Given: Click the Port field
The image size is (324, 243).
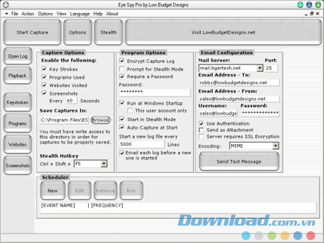Looking at the screenshot, I should click(x=272, y=68).
